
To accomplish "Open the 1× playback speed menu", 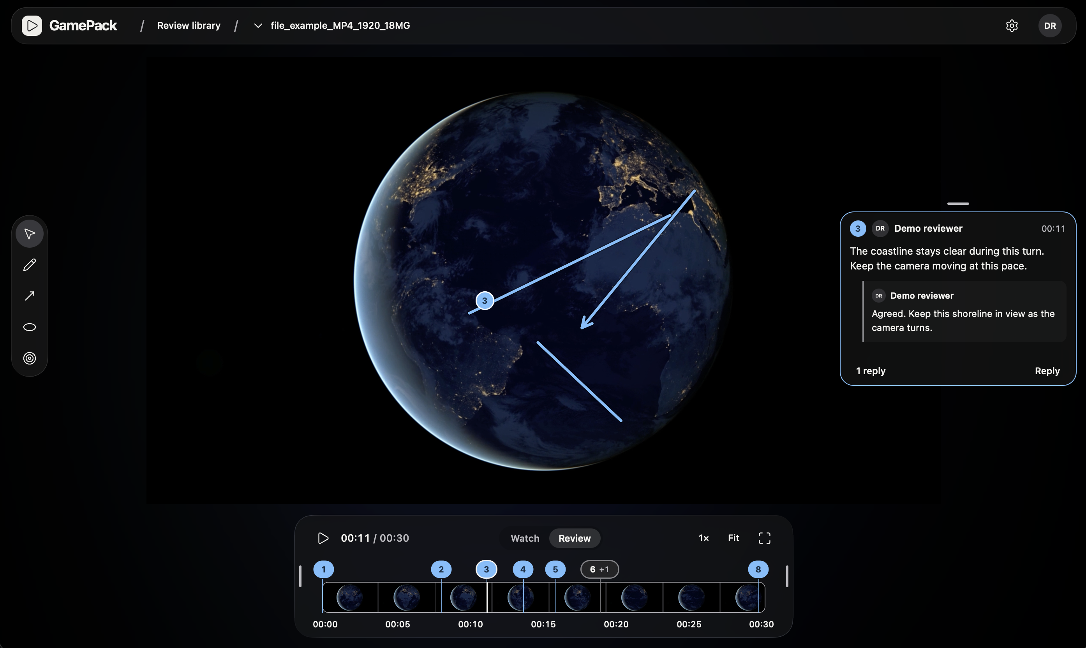I will point(703,538).
